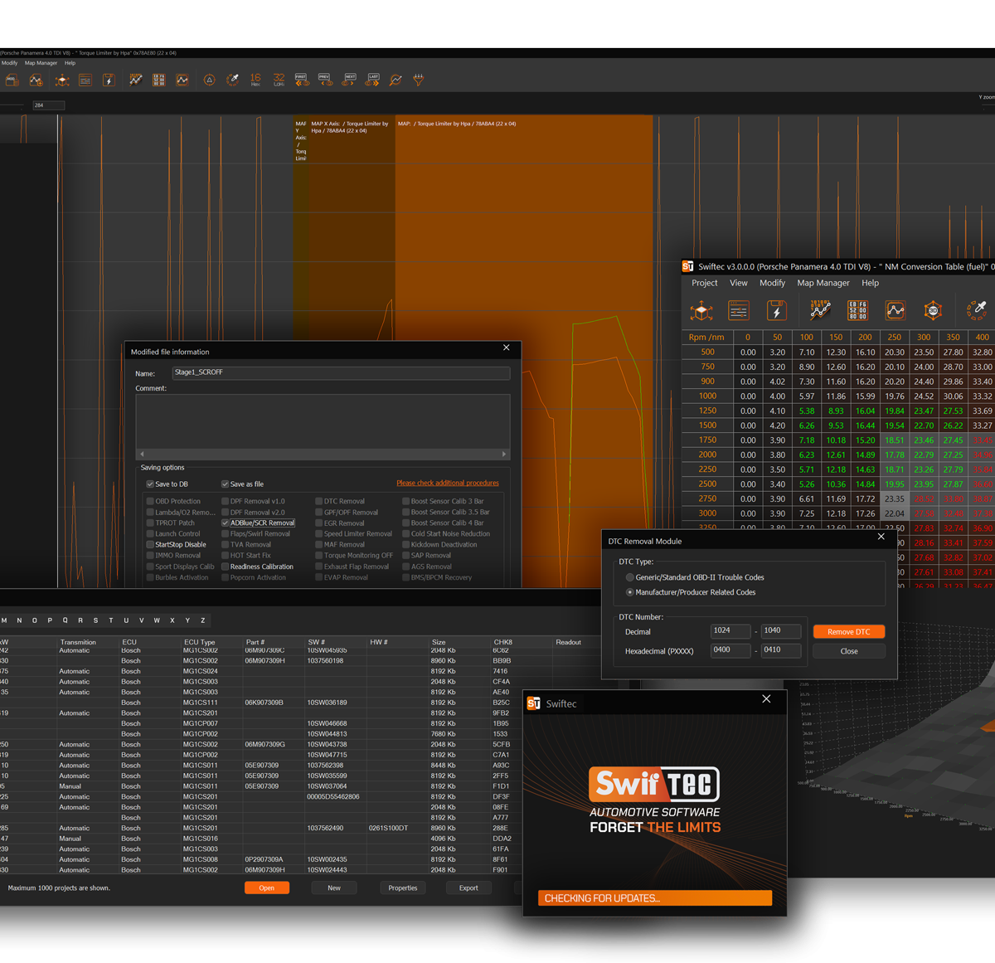Go to NEXT map icon
The height and width of the screenshot is (963, 995).
point(349,80)
